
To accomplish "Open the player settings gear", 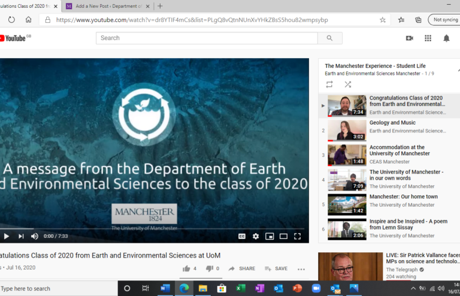I will pos(256,236).
